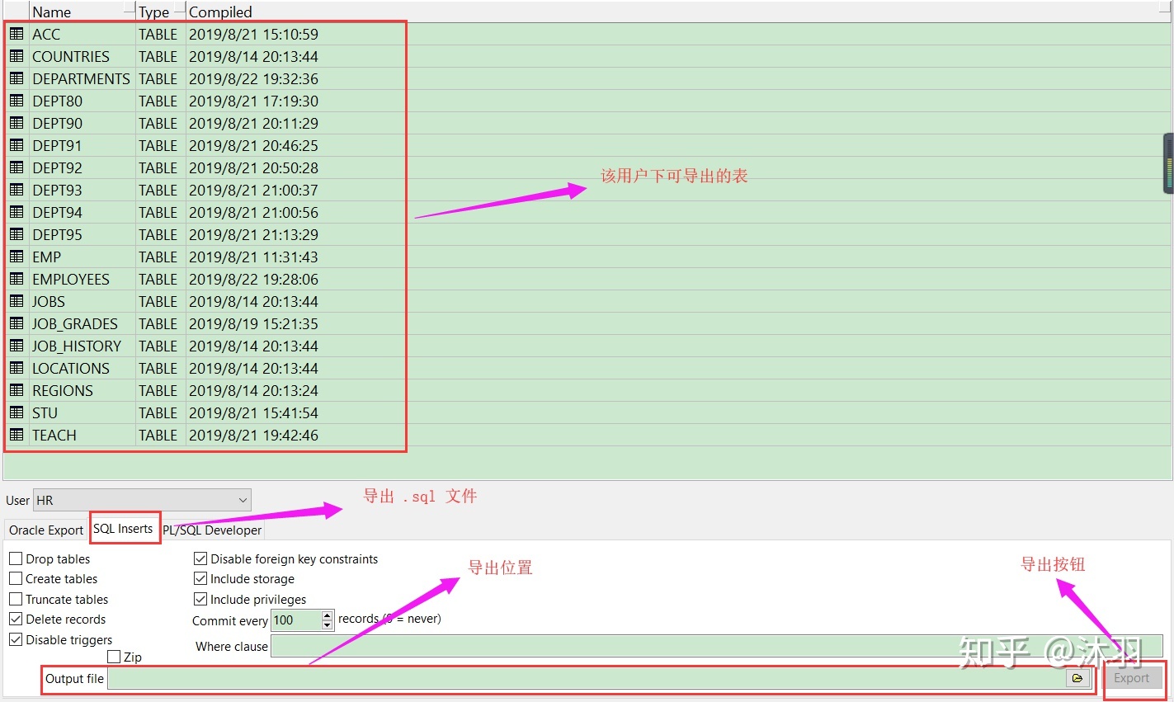Viewport: 1174px width, 702px height.
Task: Click the table icon for DEPT91
Action: pos(17,145)
